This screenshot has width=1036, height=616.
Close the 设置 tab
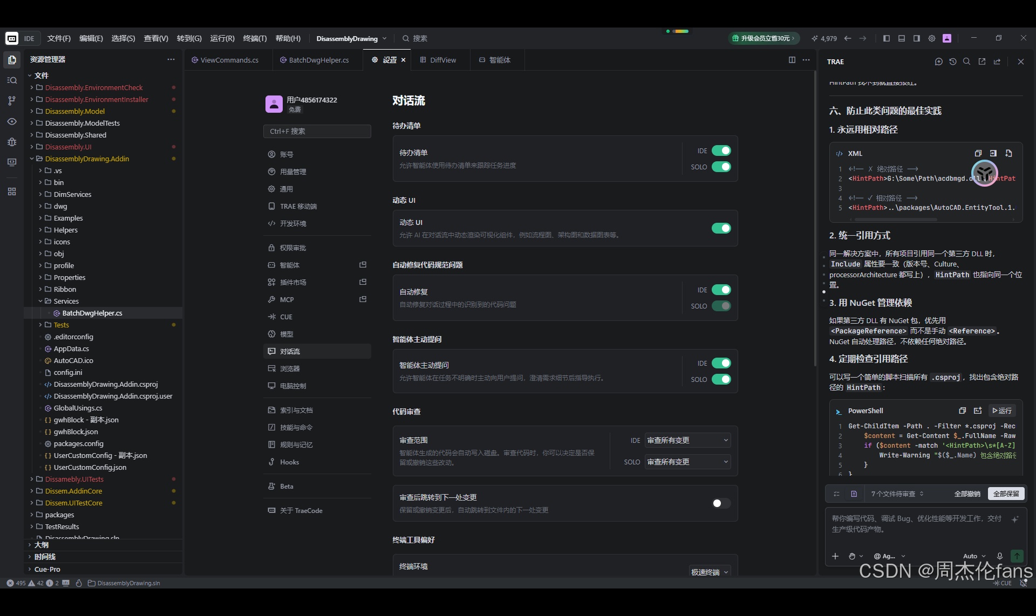pyautogui.click(x=403, y=60)
